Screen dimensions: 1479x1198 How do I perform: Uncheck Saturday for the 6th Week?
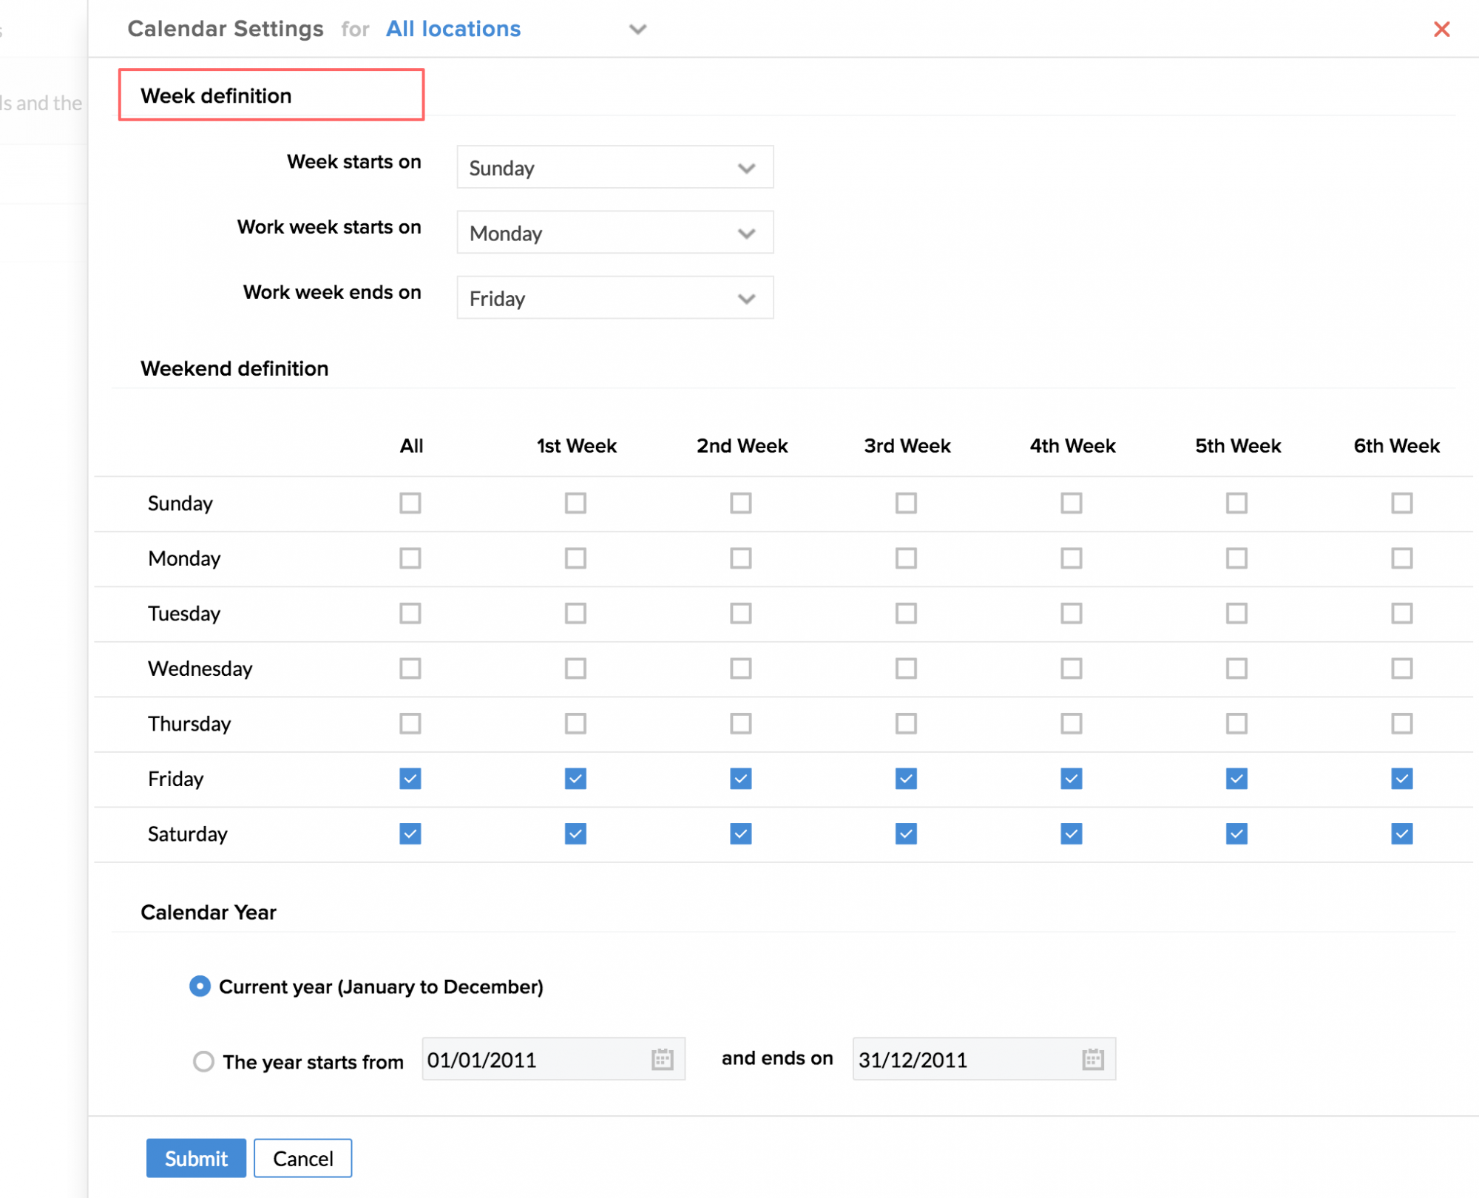(1401, 834)
